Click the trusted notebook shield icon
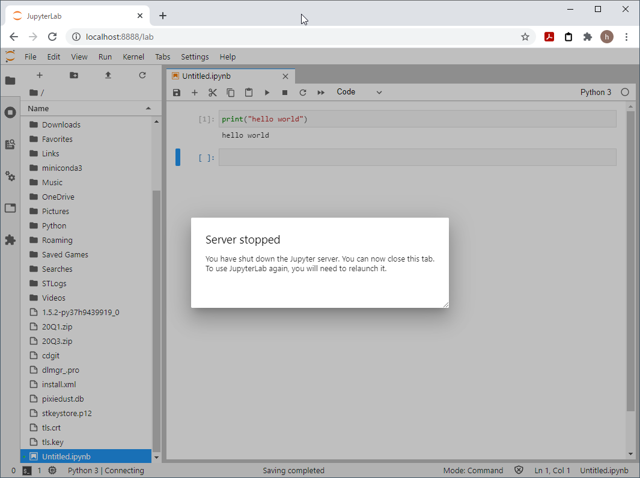Screen dimensions: 640x478 click(519, 470)
